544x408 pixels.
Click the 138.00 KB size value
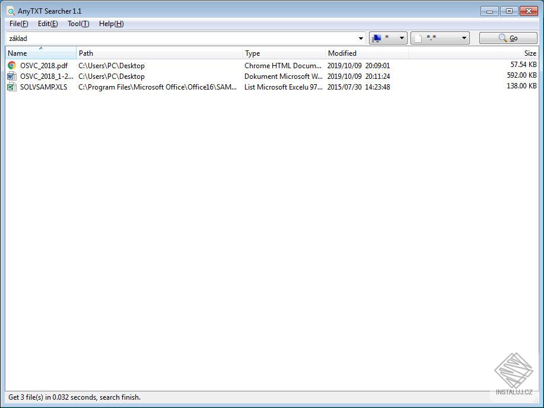point(522,86)
